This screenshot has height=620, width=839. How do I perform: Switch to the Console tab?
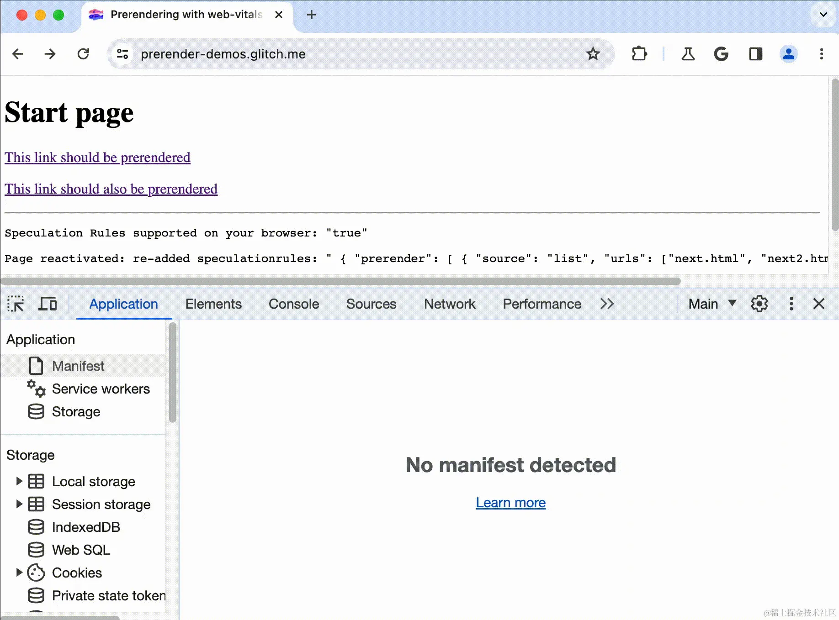point(294,304)
